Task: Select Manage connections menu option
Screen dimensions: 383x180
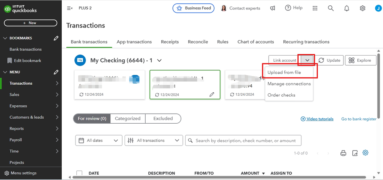Action: coord(289,83)
